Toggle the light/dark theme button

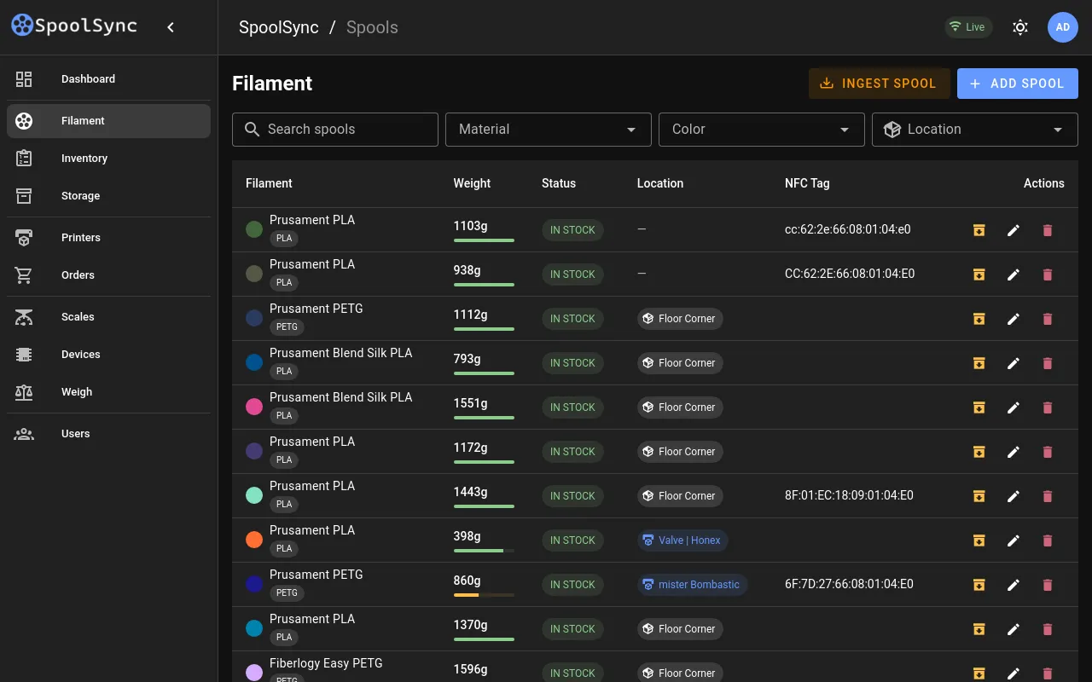click(1019, 27)
